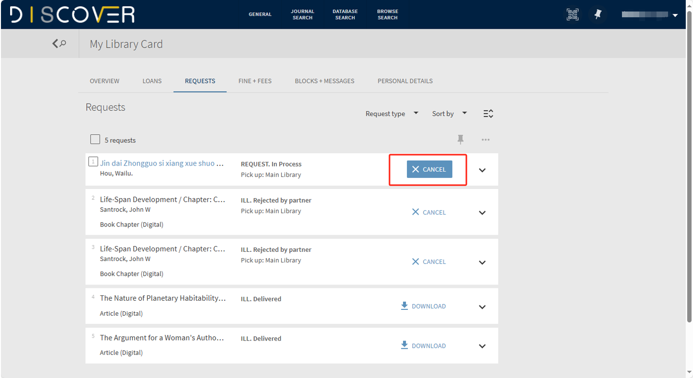Click 'Pick up: Main Library' in request 1
Screen dimensions: 693x378
point(271,175)
